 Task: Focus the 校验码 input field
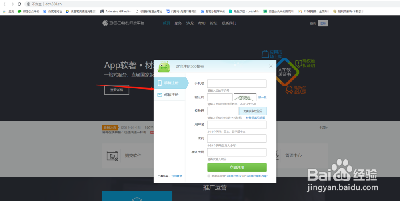pyautogui.click(x=223, y=111)
